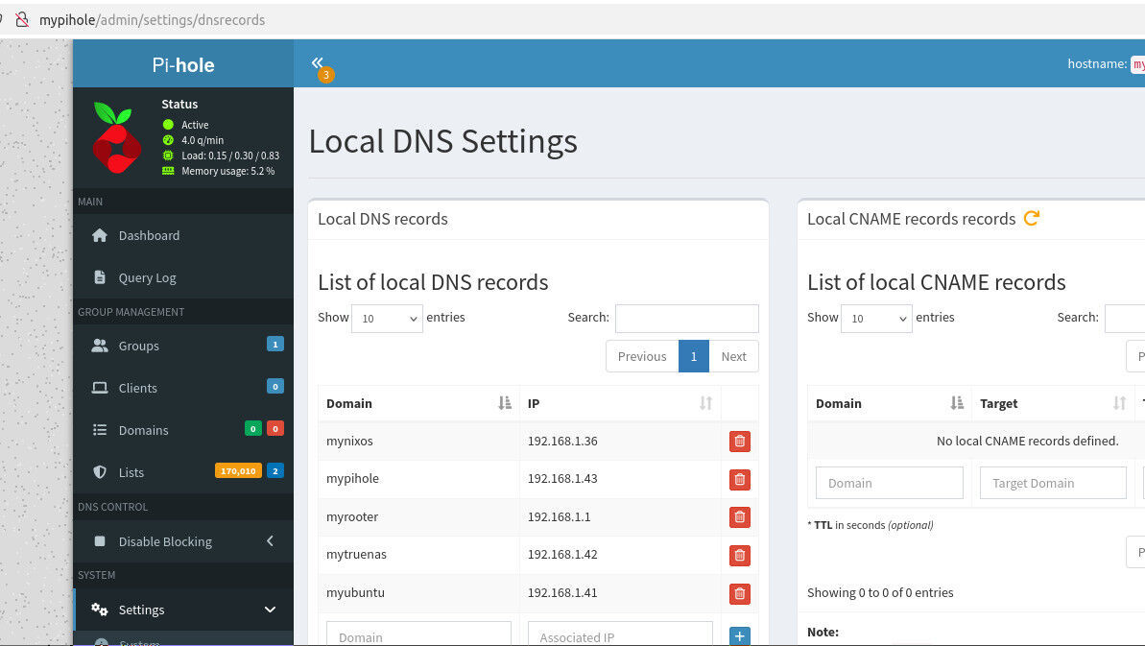Go to Query Log
The height and width of the screenshot is (646, 1145).
pyautogui.click(x=147, y=277)
